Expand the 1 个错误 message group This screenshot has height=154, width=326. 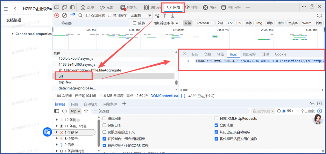(57, 132)
